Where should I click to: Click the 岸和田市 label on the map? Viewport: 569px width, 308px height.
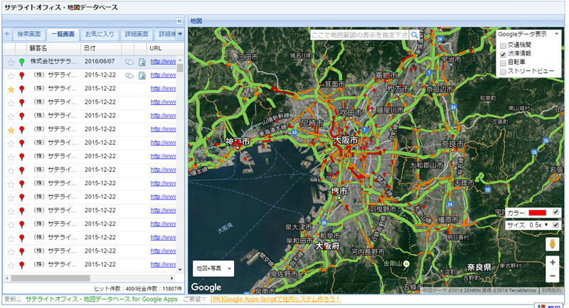tap(299, 241)
